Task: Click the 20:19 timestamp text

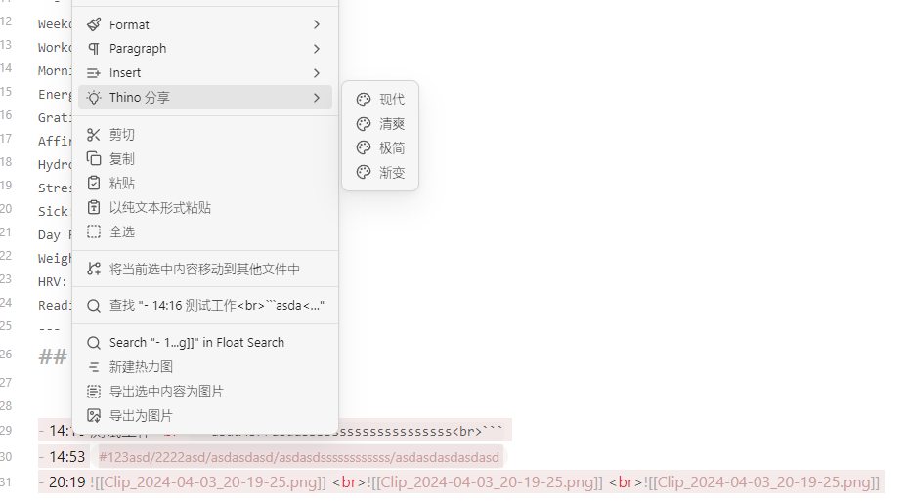Action: (x=67, y=481)
